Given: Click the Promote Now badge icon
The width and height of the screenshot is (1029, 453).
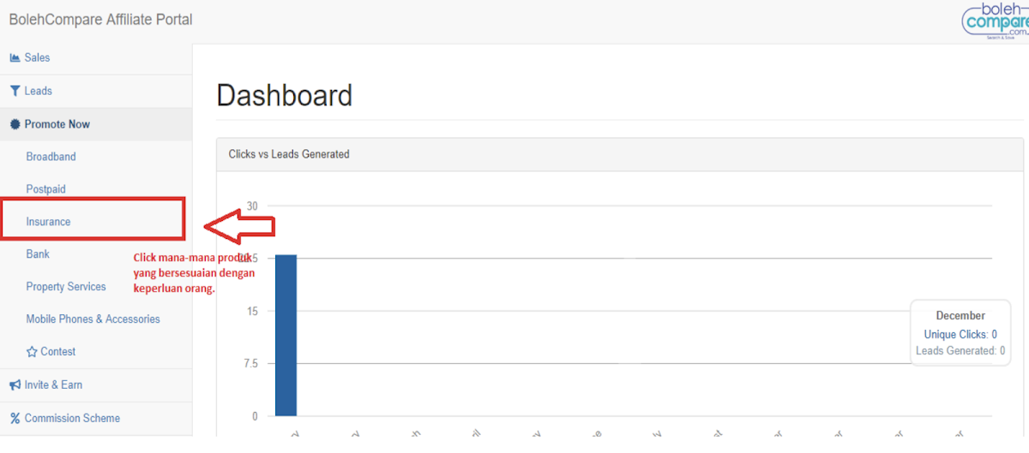Looking at the screenshot, I should (15, 124).
